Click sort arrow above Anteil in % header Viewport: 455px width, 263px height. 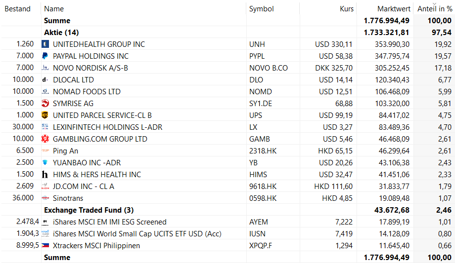[x=434, y=3]
